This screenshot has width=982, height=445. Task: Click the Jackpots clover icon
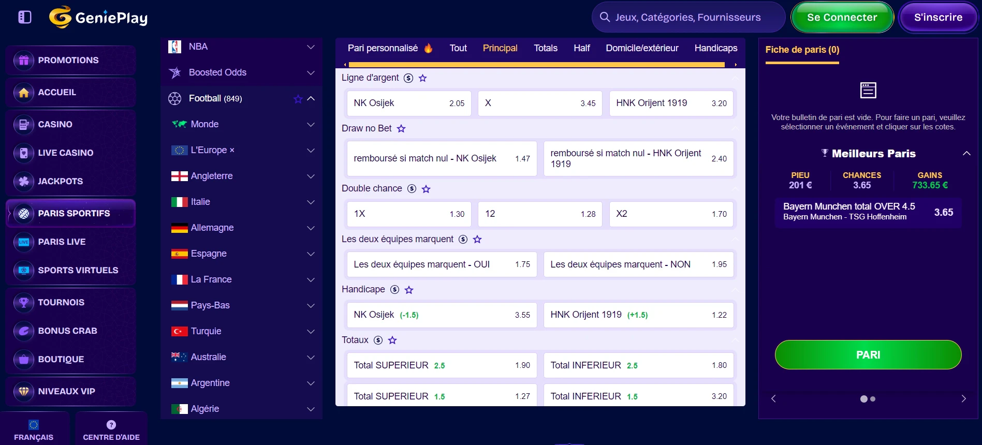pyautogui.click(x=24, y=181)
